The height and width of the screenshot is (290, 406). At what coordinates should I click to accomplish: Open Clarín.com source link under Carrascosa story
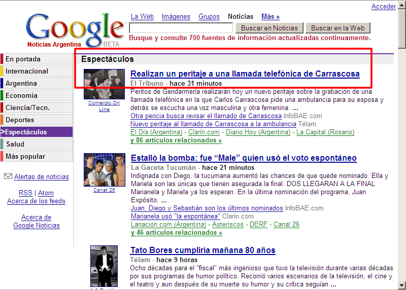pos(204,132)
